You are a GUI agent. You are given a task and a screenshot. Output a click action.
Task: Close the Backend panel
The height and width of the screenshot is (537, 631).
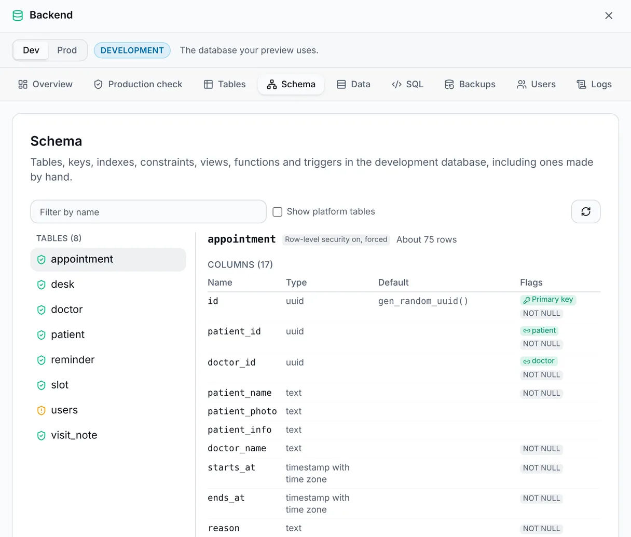pos(609,16)
